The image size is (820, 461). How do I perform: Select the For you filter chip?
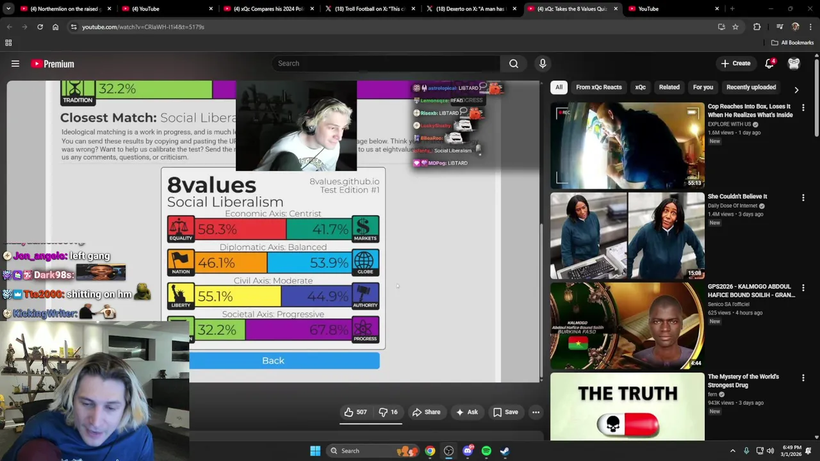(703, 87)
